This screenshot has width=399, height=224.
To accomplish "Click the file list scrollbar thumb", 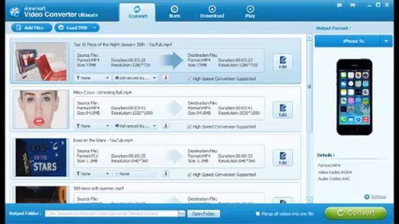I will [309, 87].
